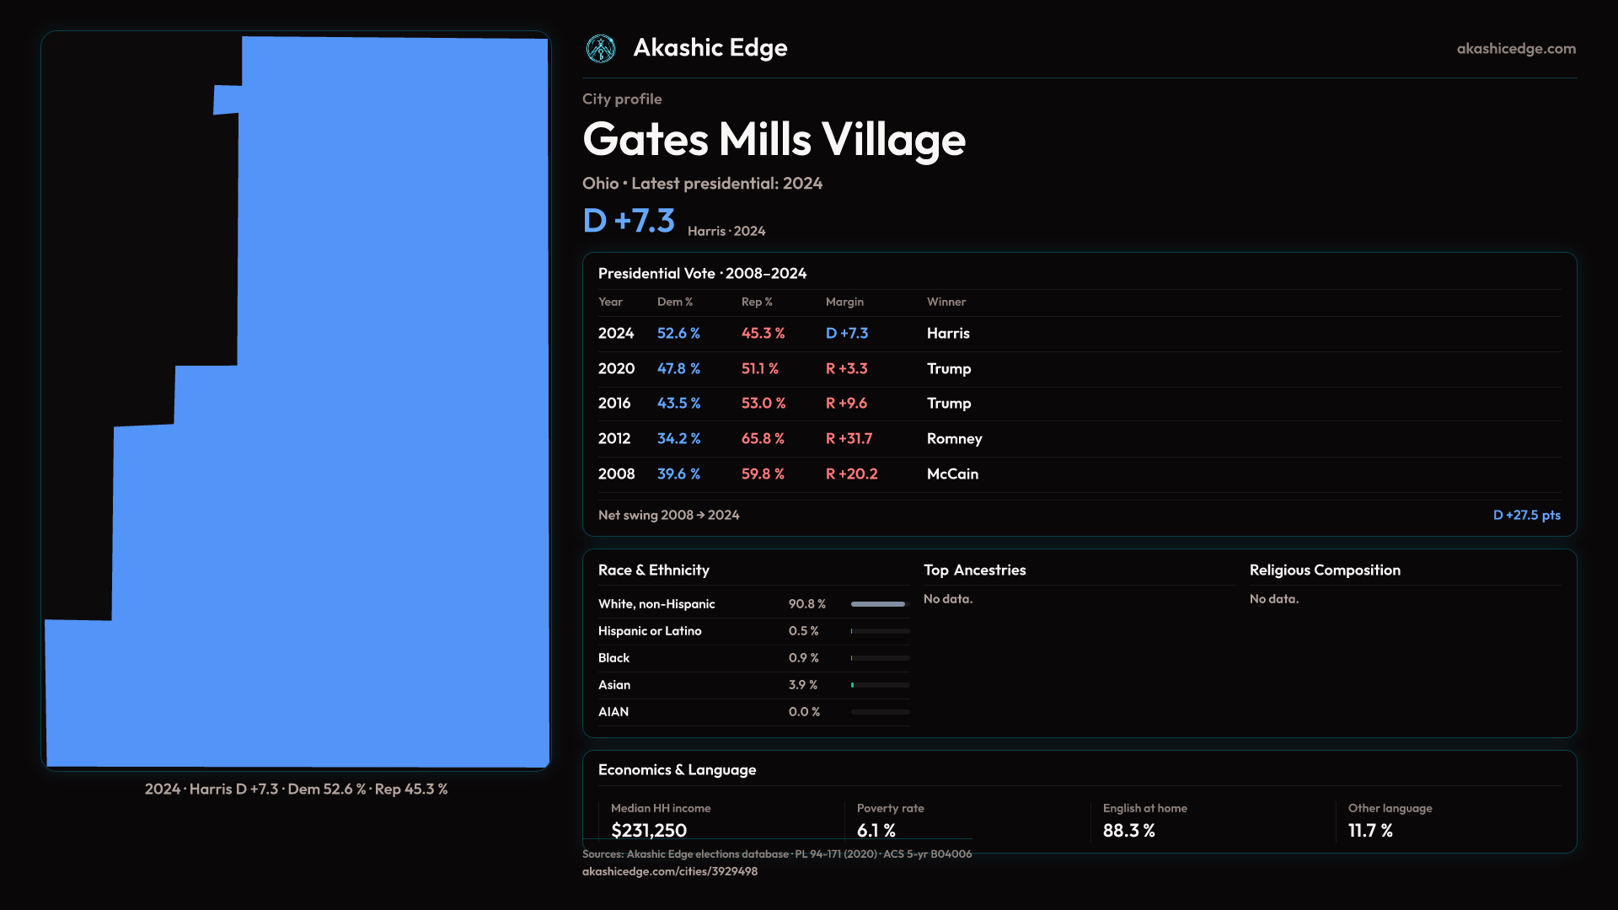Click the map caption below the map

click(296, 790)
